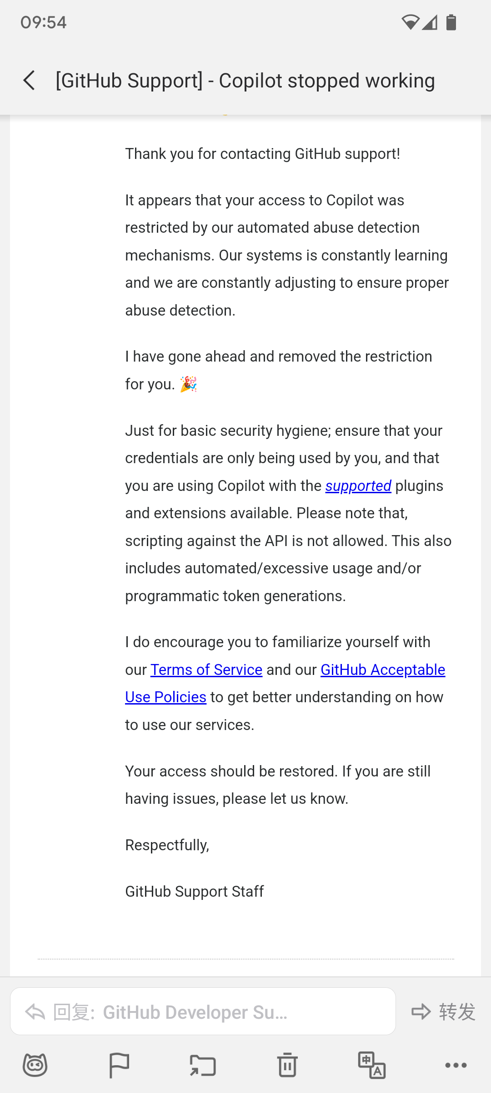Check the Wi-Fi status icon in the status bar
The height and width of the screenshot is (1093, 491).
coord(410,22)
